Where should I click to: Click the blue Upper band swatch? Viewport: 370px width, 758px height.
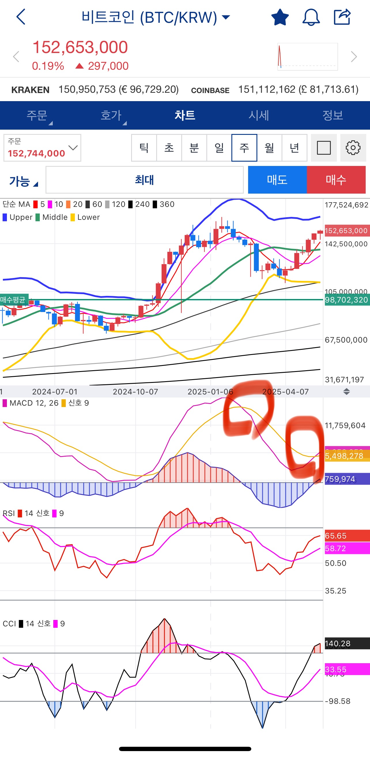tap(5, 217)
